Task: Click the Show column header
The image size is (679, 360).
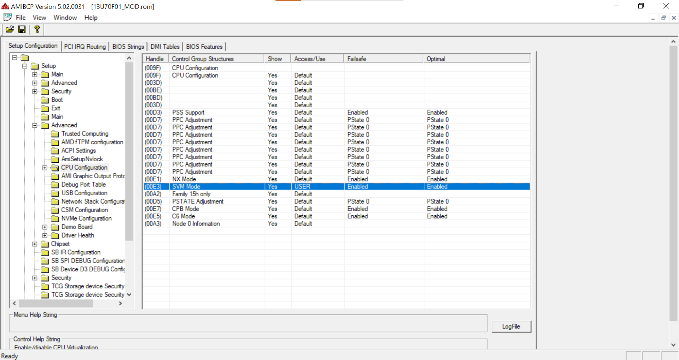Action: pyautogui.click(x=277, y=59)
